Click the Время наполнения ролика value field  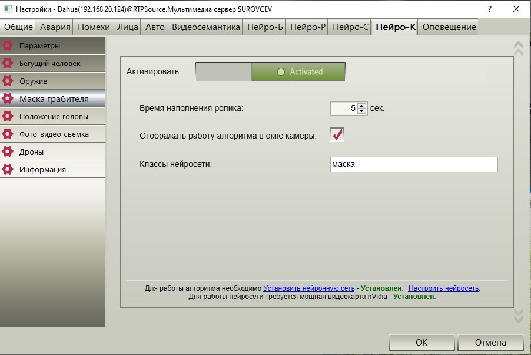344,109
